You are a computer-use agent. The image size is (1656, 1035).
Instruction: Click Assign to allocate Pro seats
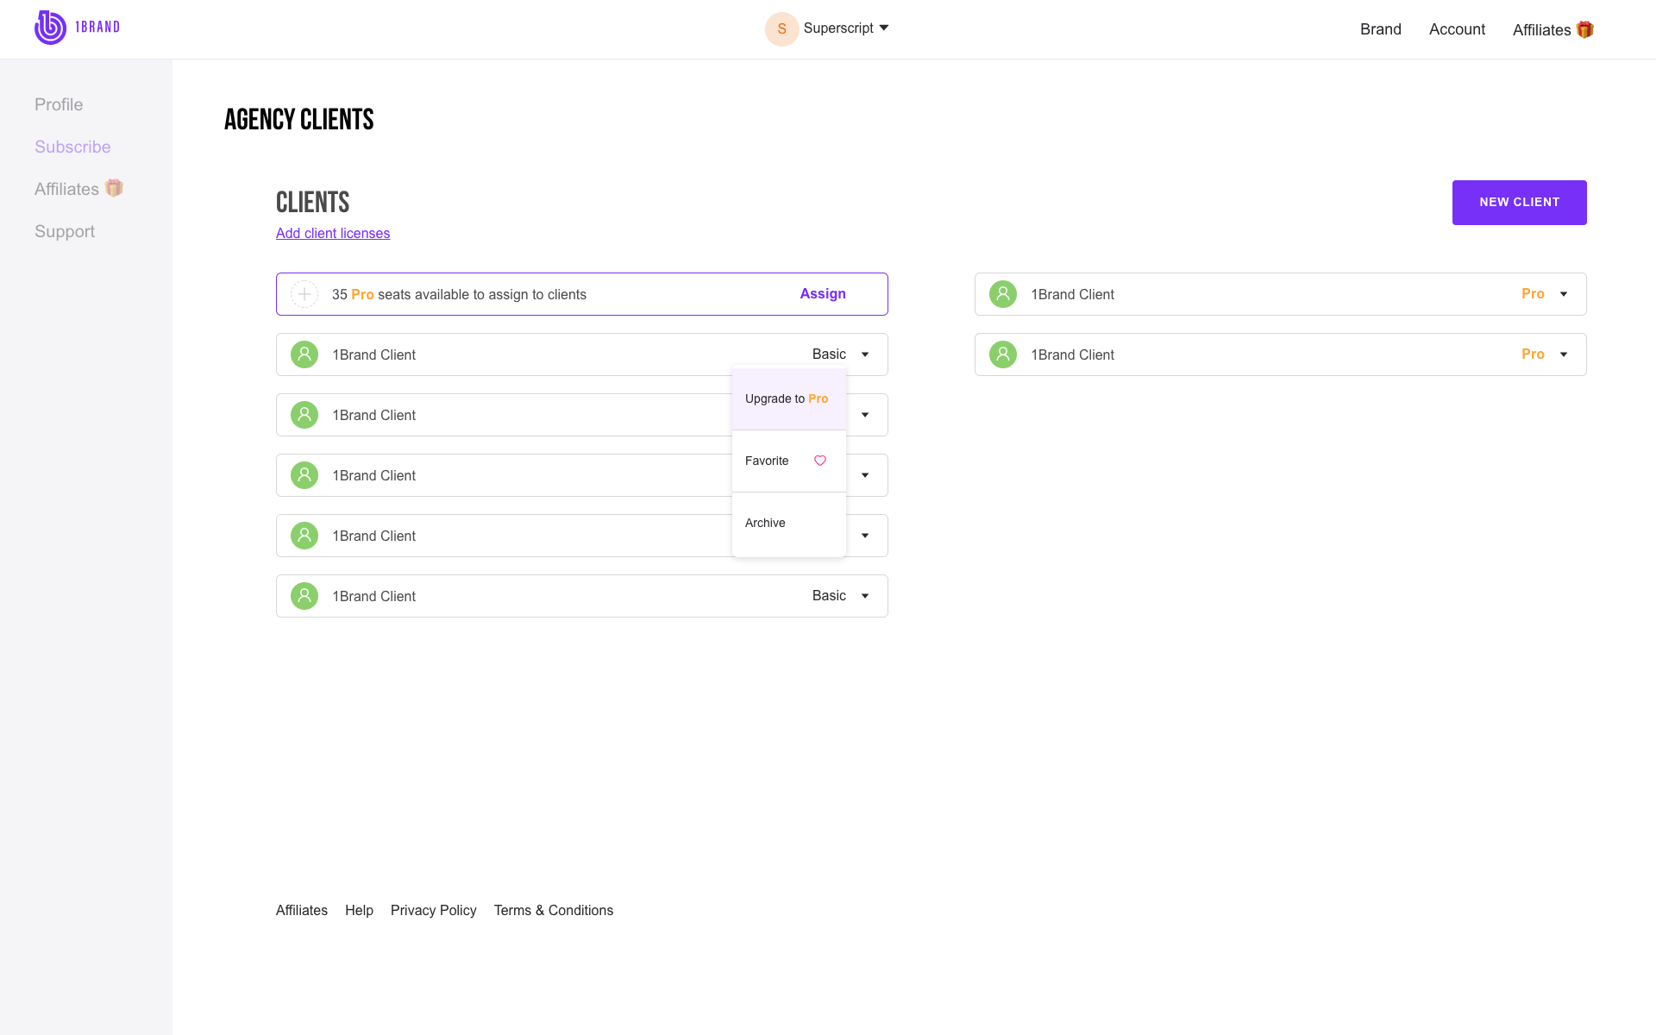[822, 294]
